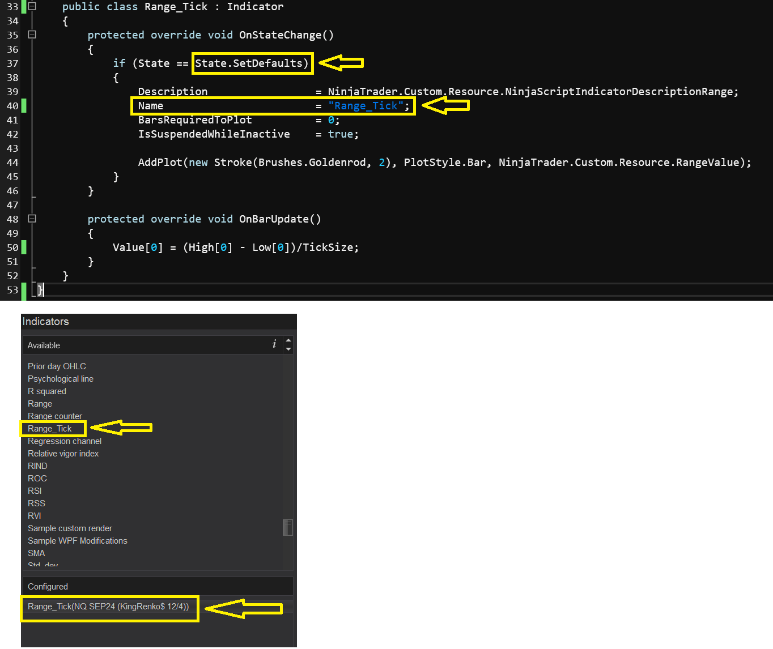The width and height of the screenshot is (773, 649).
Task: Click TickSize in the Value assignment
Action: (328, 247)
